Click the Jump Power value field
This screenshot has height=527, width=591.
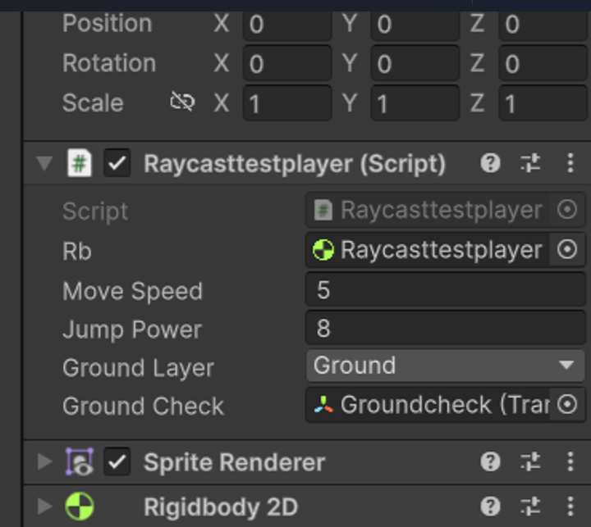pyautogui.click(x=445, y=329)
